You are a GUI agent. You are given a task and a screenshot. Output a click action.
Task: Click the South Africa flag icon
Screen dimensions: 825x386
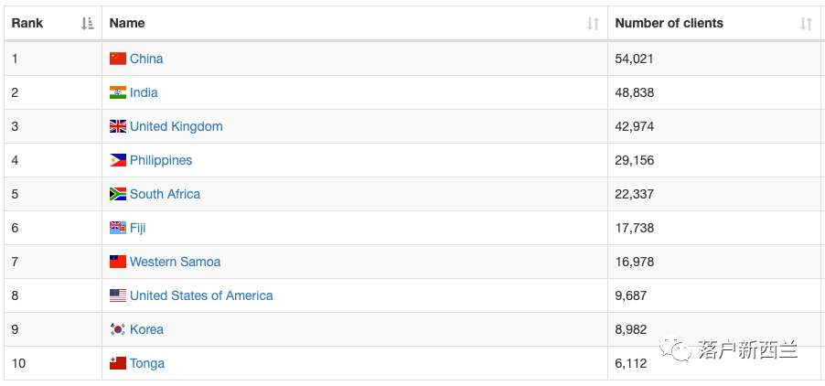(x=118, y=194)
